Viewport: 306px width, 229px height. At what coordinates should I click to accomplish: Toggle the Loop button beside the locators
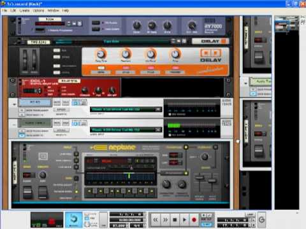pyautogui.click(x=250, y=215)
